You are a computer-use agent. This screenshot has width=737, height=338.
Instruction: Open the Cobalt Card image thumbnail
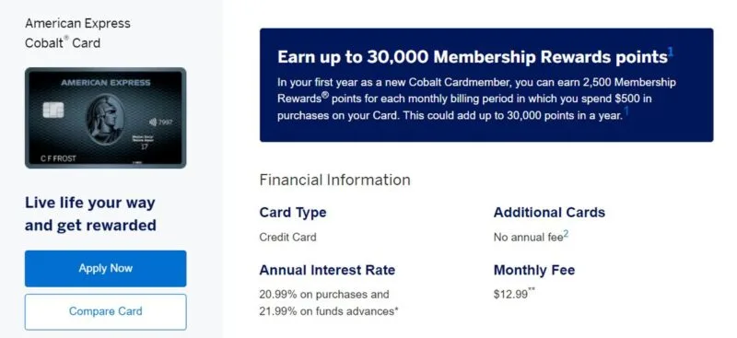105,118
